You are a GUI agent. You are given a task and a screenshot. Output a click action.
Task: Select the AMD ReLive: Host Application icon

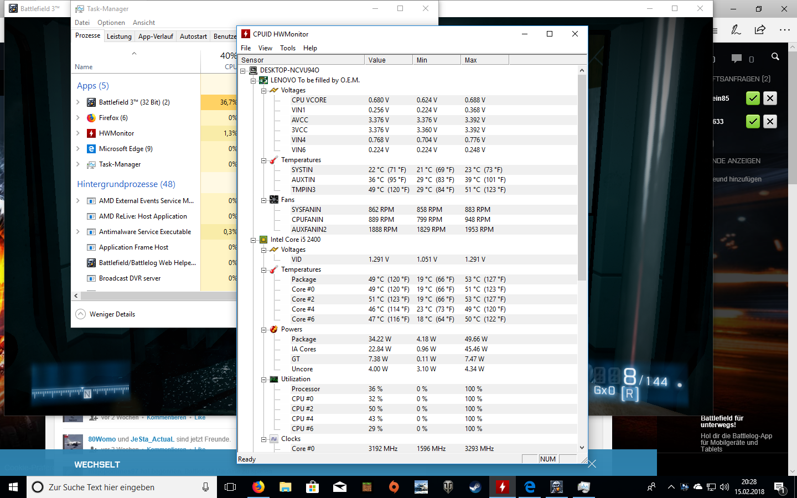[91, 216]
